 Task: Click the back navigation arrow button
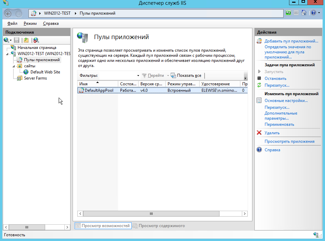pos(8,14)
